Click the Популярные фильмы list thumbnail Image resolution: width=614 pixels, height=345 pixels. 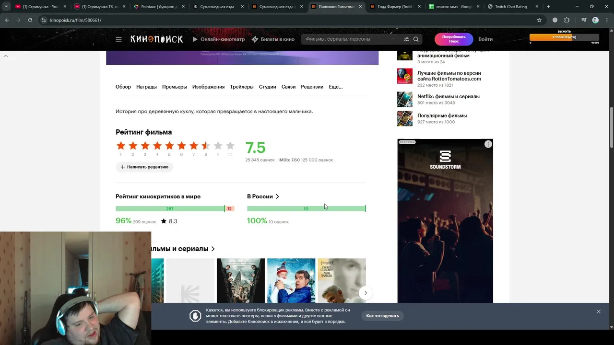405,118
